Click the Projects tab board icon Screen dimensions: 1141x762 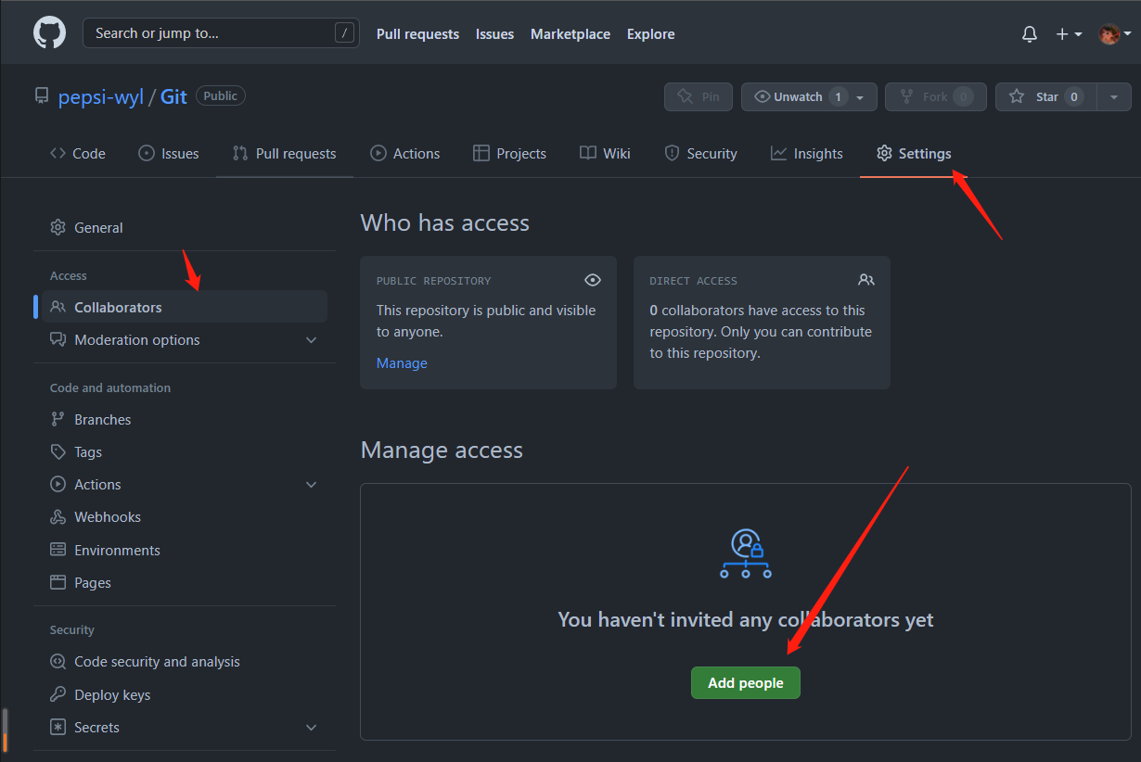(481, 153)
